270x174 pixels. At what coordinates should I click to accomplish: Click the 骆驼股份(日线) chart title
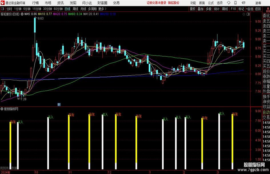tap(10, 14)
